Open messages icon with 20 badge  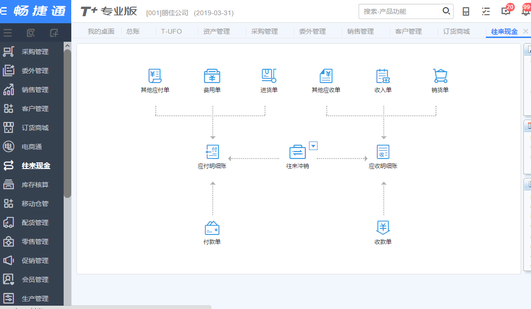click(506, 10)
